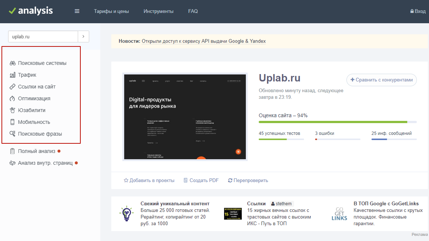Click Вход to log in
Viewport: 429px width, 241px height.
point(420,11)
